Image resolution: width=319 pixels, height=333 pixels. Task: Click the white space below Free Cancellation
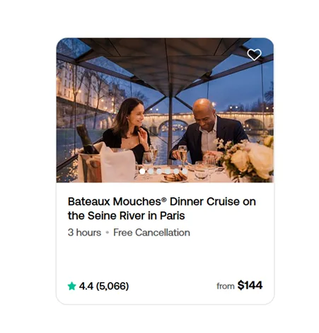click(x=165, y=257)
